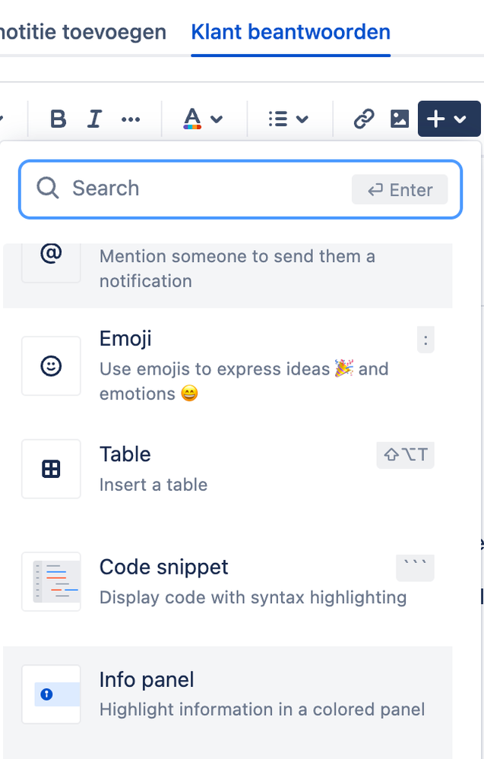Click the Table grid icon
Viewport: 484px width, 759px height.
pyautogui.click(x=51, y=469)
